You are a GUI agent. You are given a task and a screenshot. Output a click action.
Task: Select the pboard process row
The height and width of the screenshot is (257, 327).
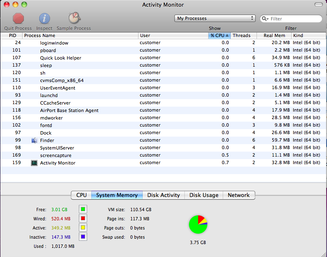(163, 50)
